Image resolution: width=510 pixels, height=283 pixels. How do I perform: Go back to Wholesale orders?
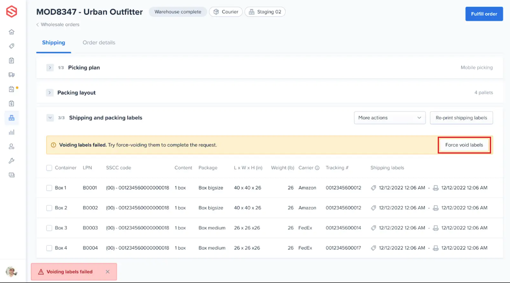(x=58, y=25)
